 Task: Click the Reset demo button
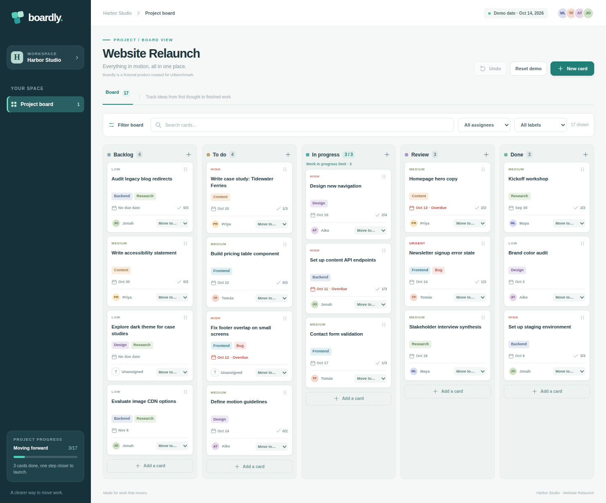529,69
